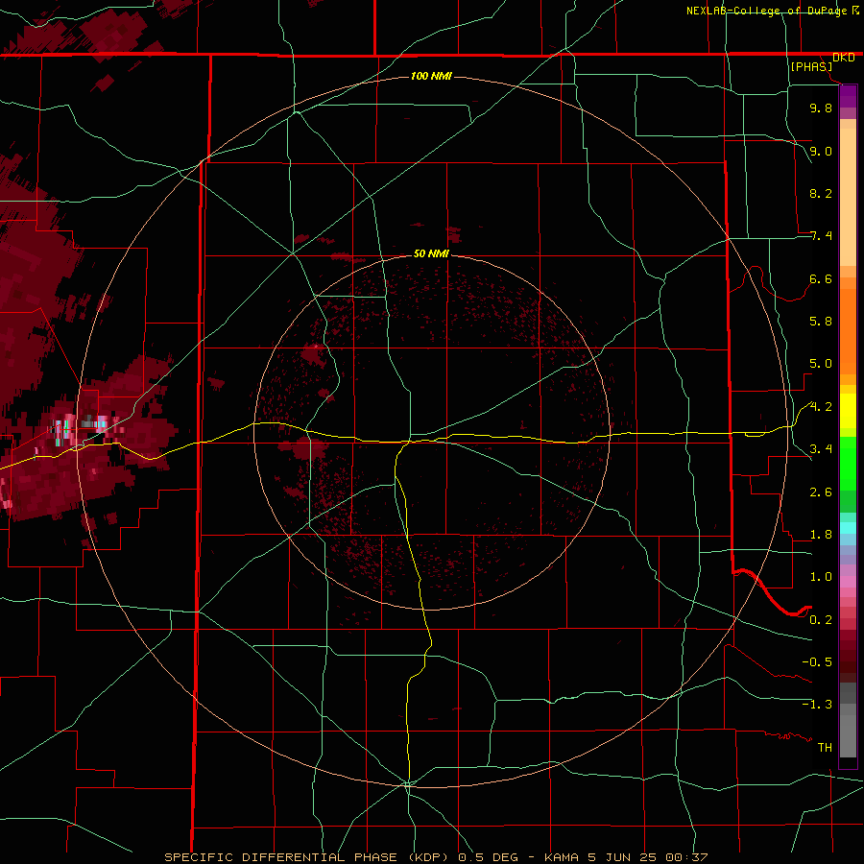
Task: Click the 1.8 scale value
Action: (821, 535)
